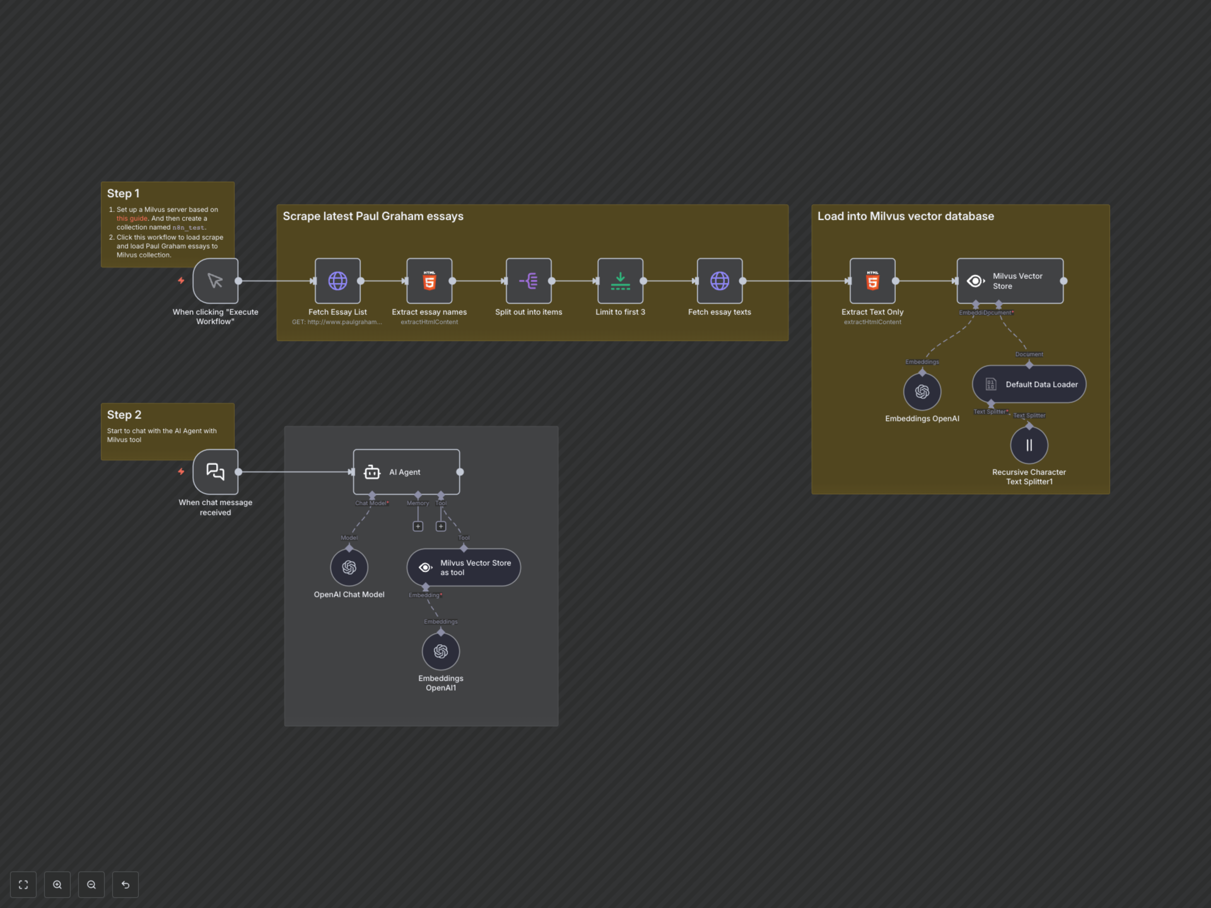Open the Split out into items node

(x=528, y=281)
